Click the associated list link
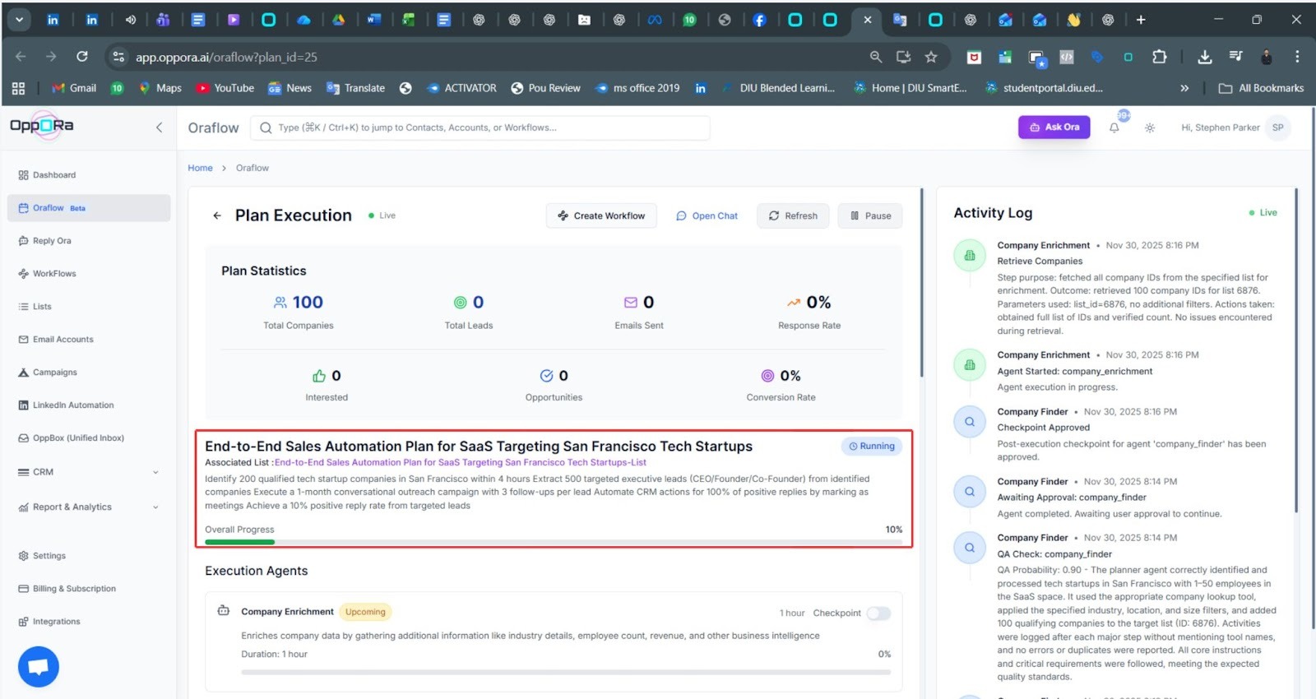 (460, 462)
